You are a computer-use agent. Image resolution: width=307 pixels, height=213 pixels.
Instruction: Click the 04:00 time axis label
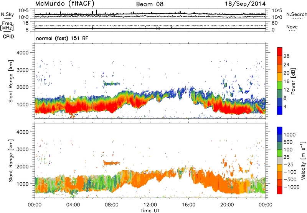click(x=73, y=205)
